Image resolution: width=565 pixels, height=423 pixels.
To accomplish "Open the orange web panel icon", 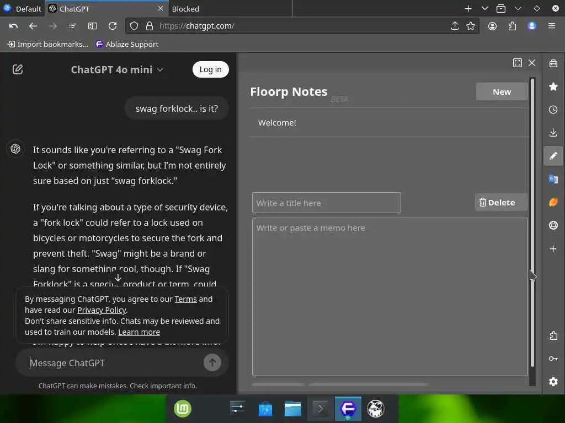I will [x=553, y=202].
